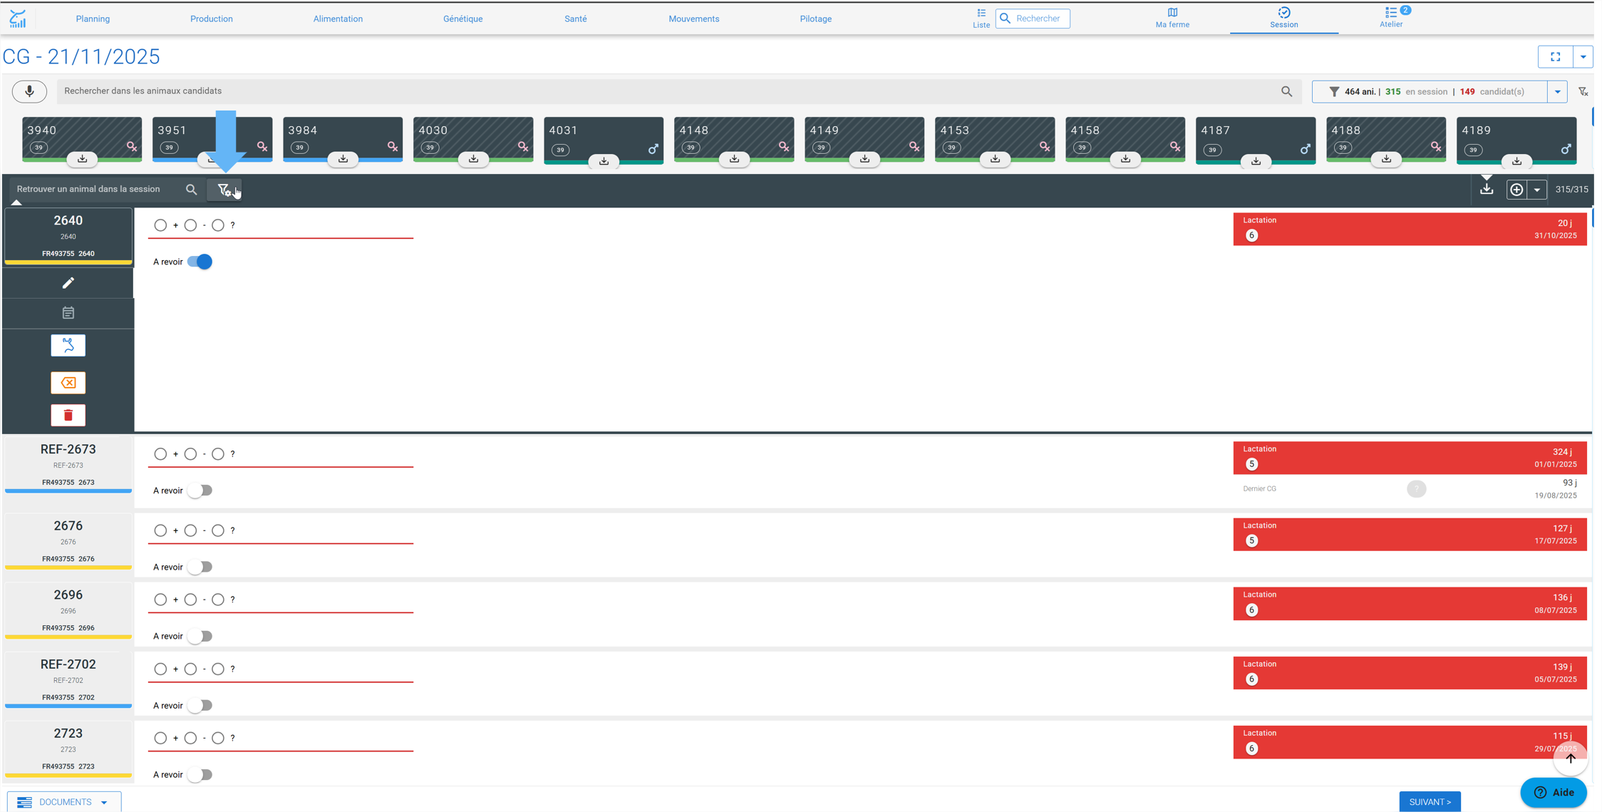Click the orange erase icon for 2640

coord(68,383)
